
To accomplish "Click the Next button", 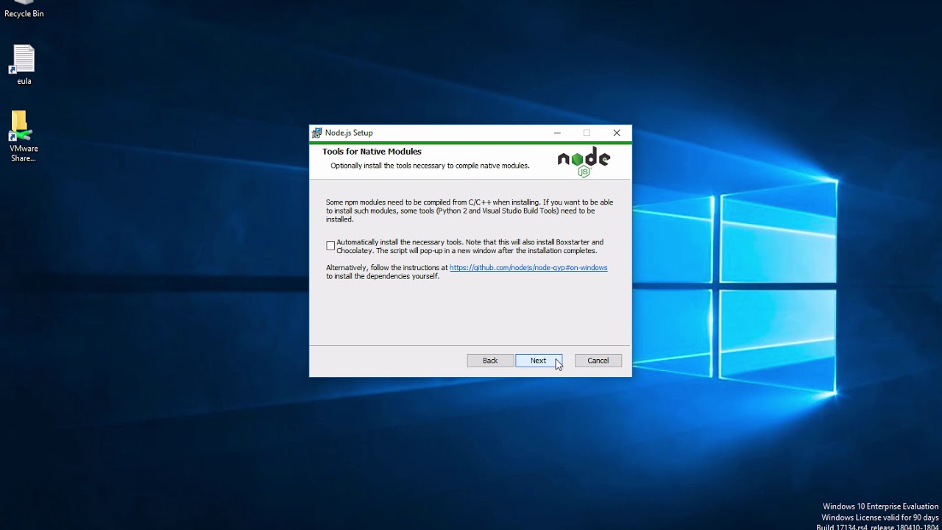I will coord(539,361).
